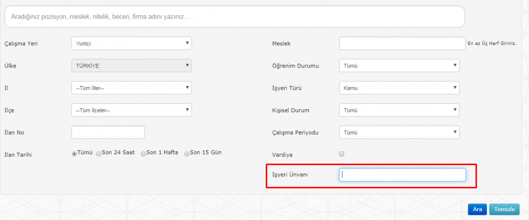Focus the İşyeri Ünvanı input field
This screenshot has height=220, width=529.
403,175
